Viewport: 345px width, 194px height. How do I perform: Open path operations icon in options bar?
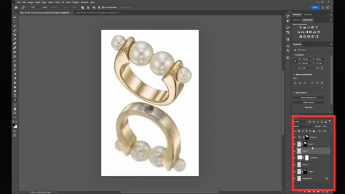tap(82, 8)
